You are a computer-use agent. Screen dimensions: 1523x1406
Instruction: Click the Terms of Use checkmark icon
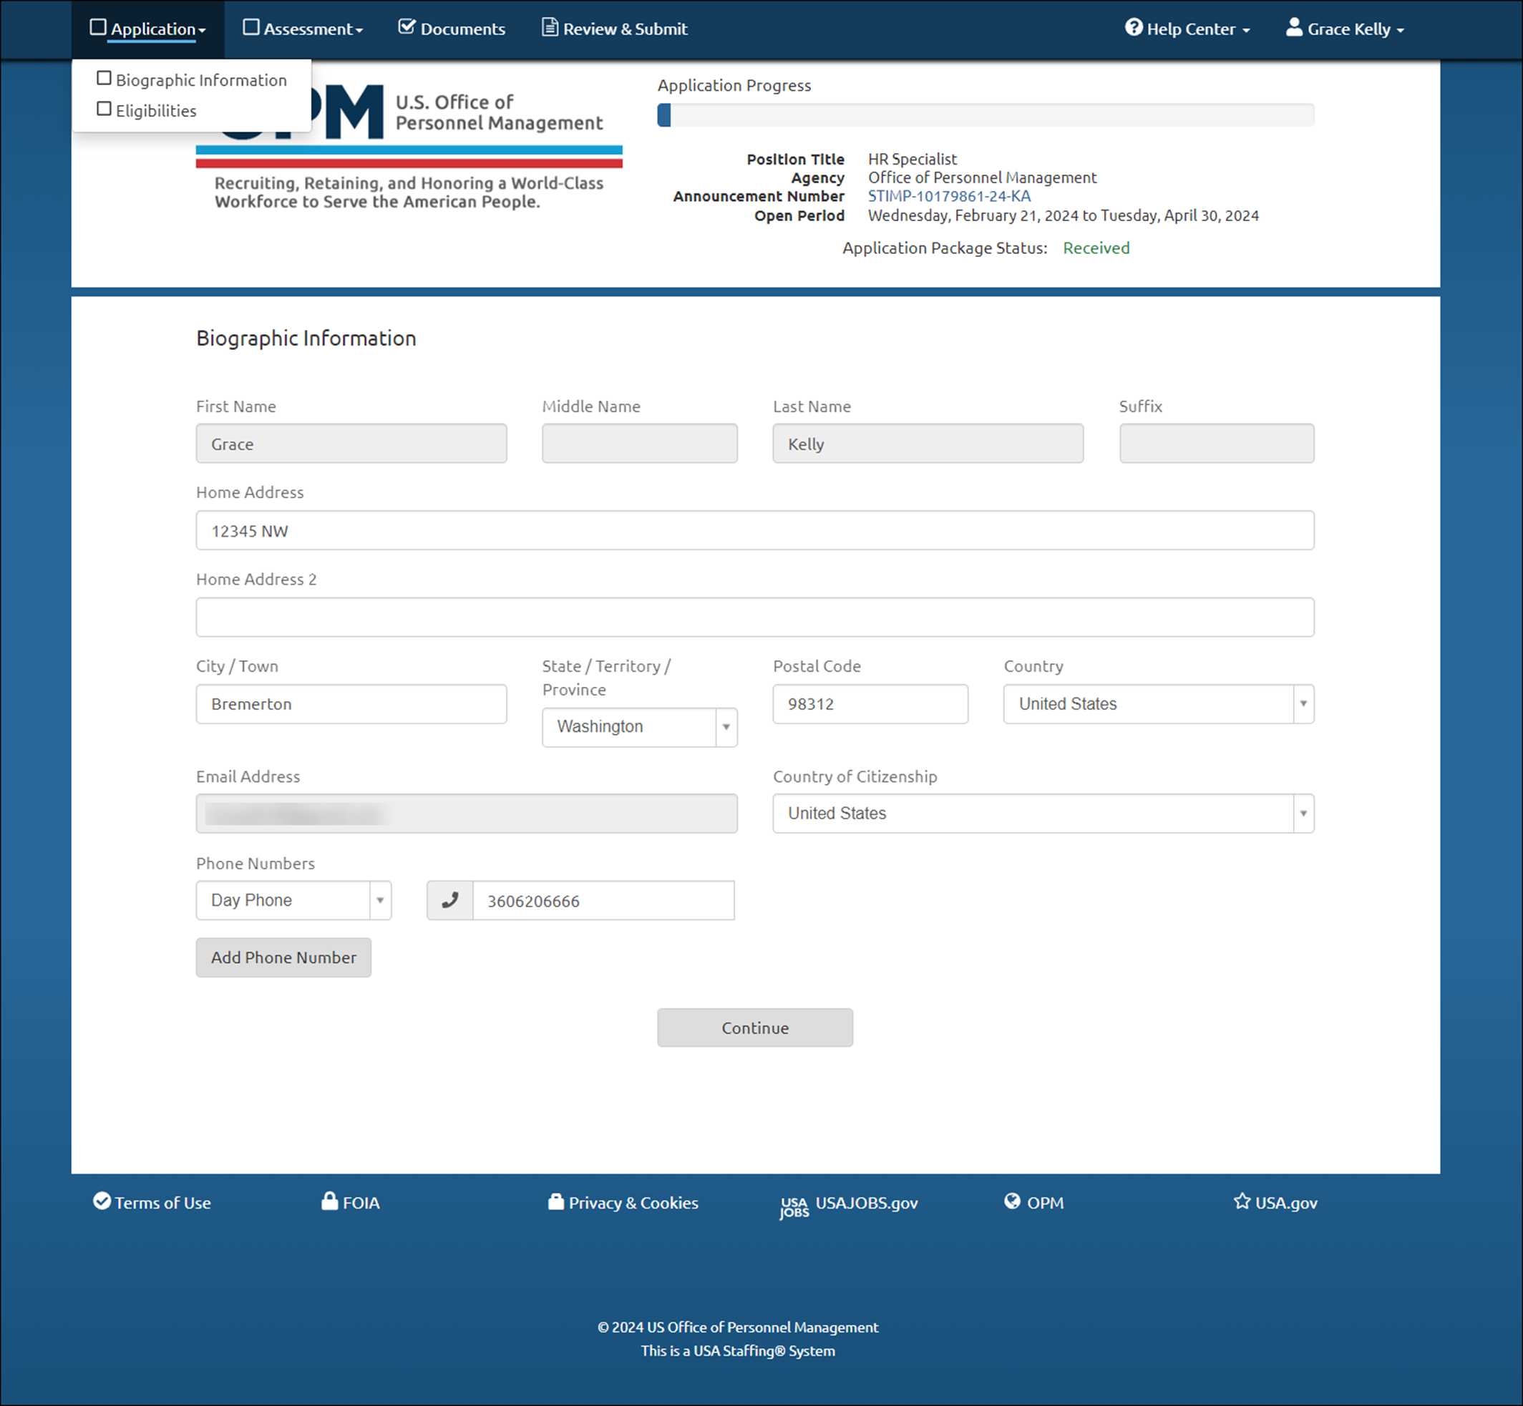[x=102, y=1201]
